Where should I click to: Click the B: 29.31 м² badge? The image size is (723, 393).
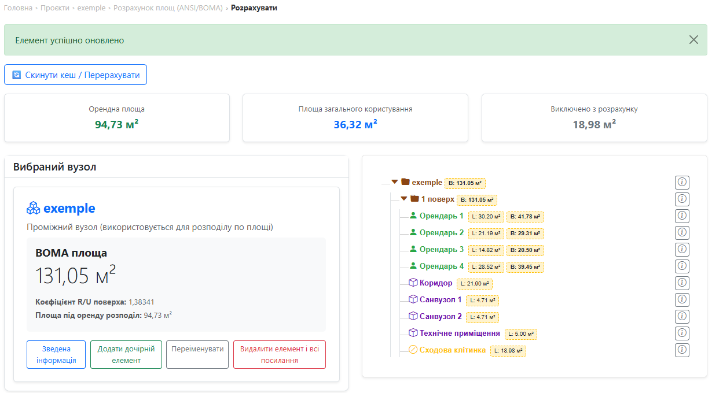point(525,233)
